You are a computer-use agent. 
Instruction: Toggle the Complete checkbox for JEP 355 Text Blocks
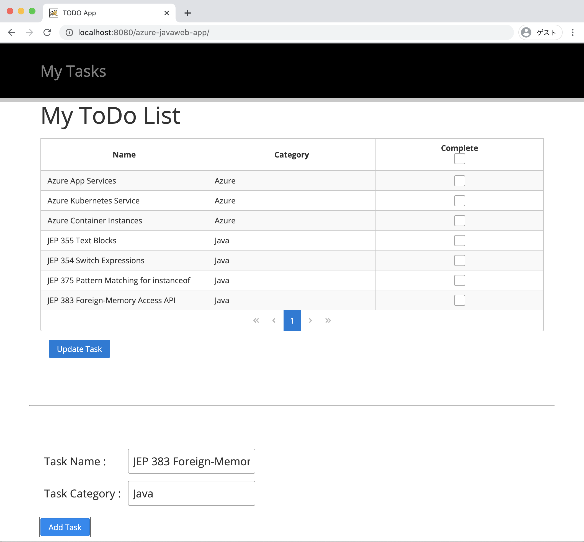point(459,240)
